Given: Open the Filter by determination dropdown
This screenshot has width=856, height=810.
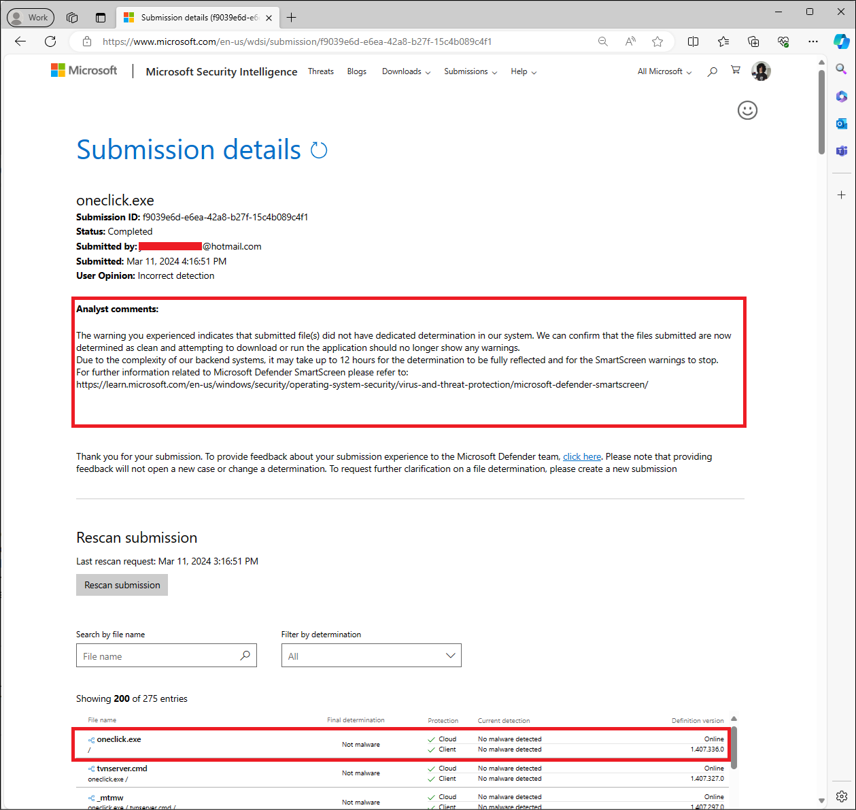Looking at the screenshot, I should pos(371,656).
